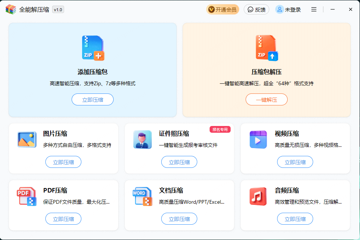360x240 pixels.
Task: Open the 反馈 feedback button
Action: click(256, 9)
